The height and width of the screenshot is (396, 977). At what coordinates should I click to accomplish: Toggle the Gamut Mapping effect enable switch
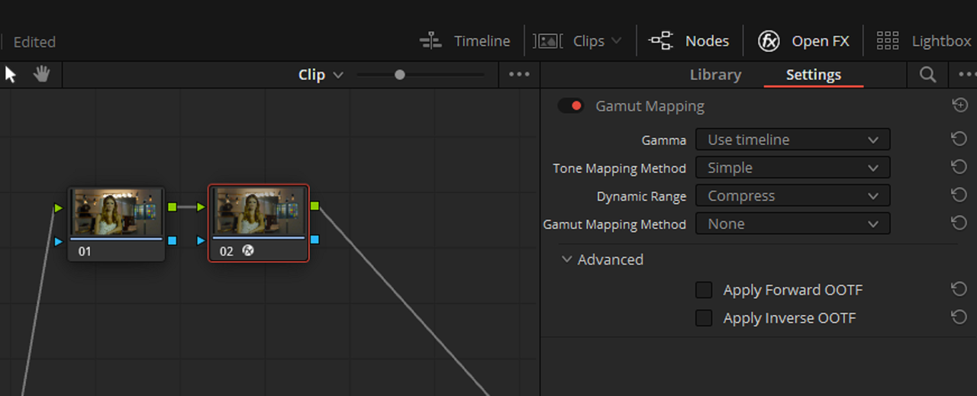(x=570, y=106)
